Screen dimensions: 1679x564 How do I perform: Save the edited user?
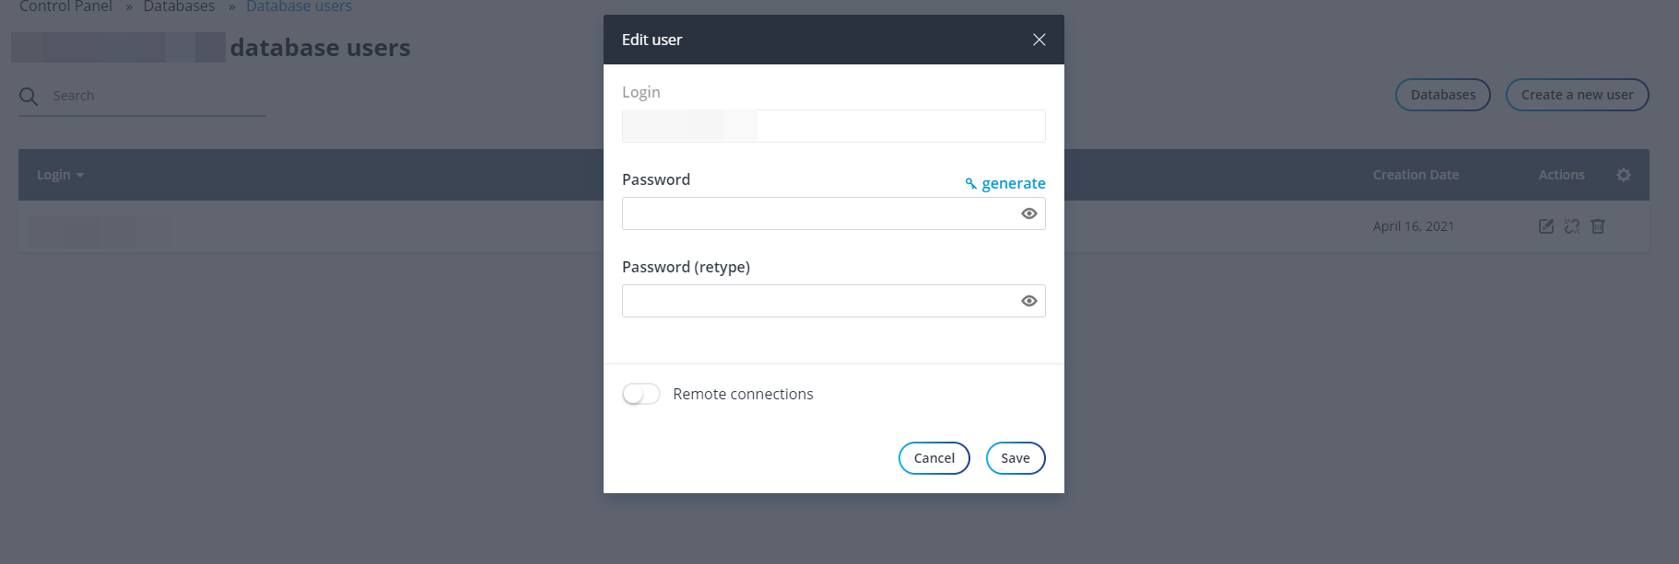coord(1015,457)
